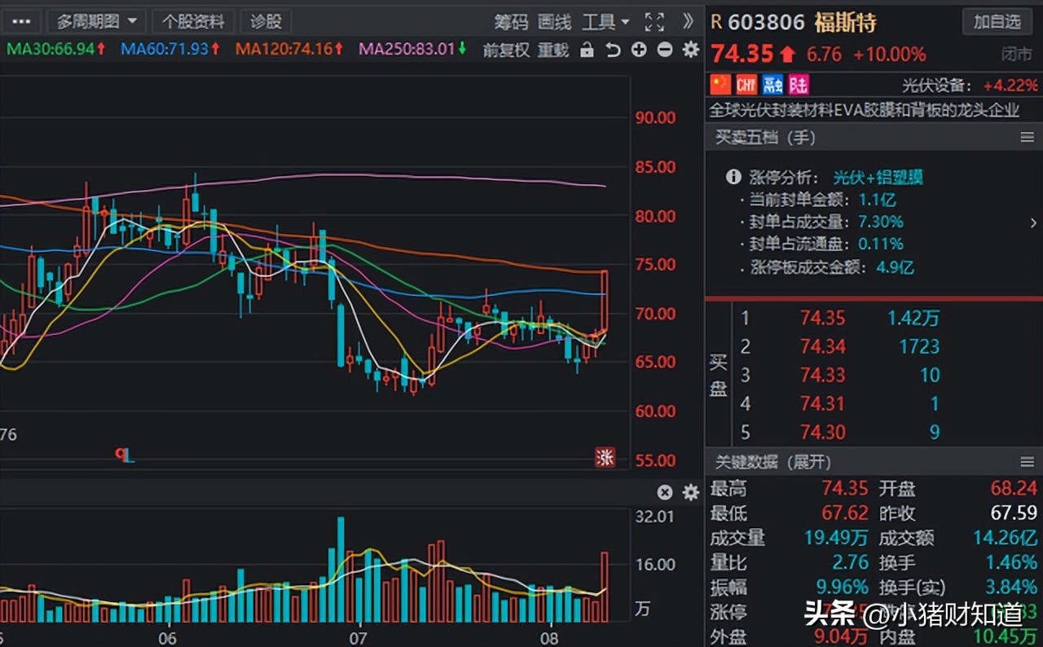1043x647 pixels.
Task: Open the chart settings gear icon
Action: pos(690,50)
